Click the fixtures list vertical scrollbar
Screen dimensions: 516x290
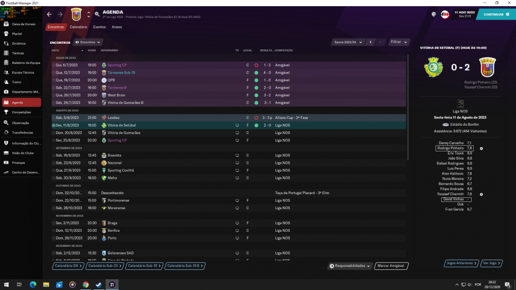(x=408, y=107)
